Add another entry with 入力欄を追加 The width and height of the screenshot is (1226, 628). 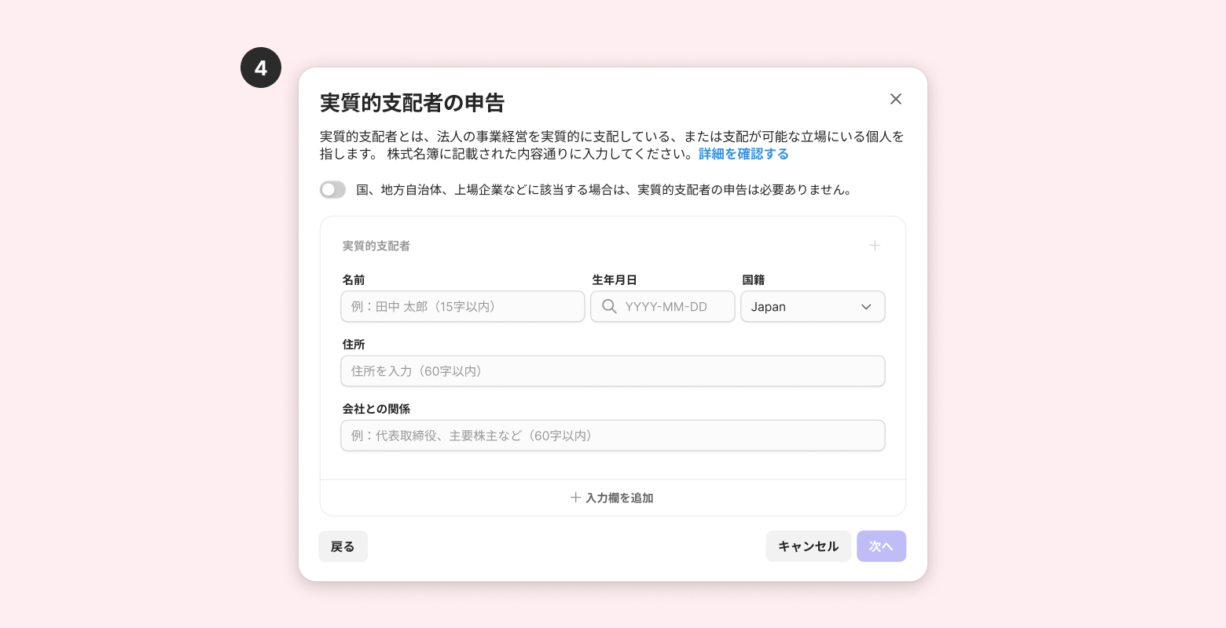click(613, 498)
